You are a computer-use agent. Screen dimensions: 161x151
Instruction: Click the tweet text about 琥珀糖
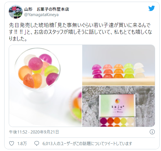[x=80, y=32]
